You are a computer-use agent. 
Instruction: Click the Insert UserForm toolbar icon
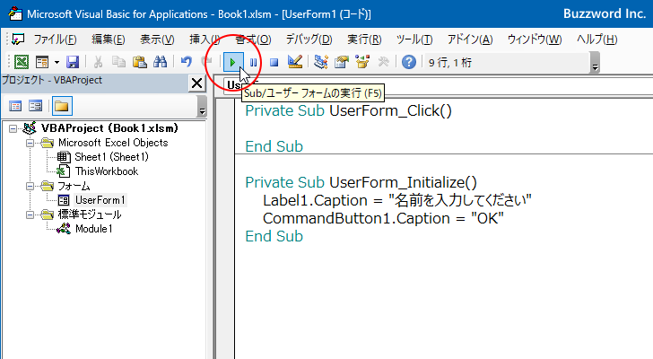[x=42, y=63]
